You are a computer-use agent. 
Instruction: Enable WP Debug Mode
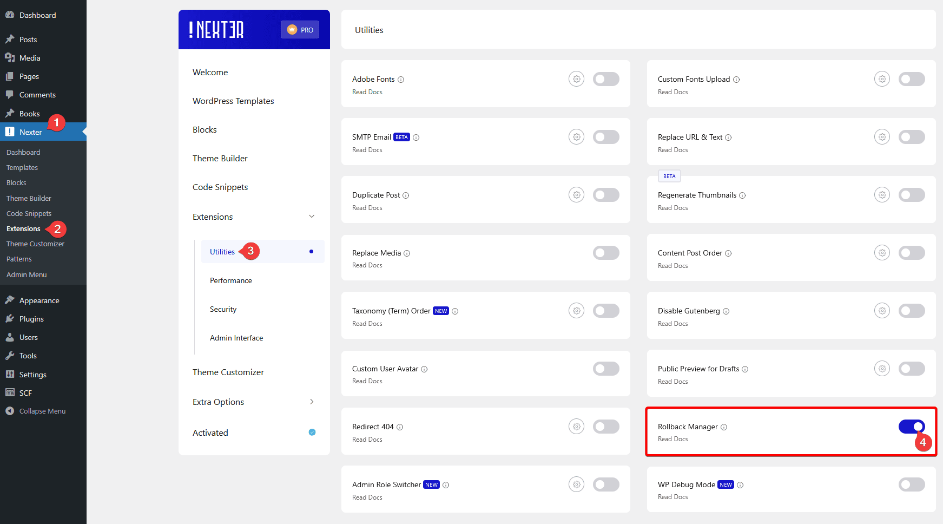tap(912, 484)
